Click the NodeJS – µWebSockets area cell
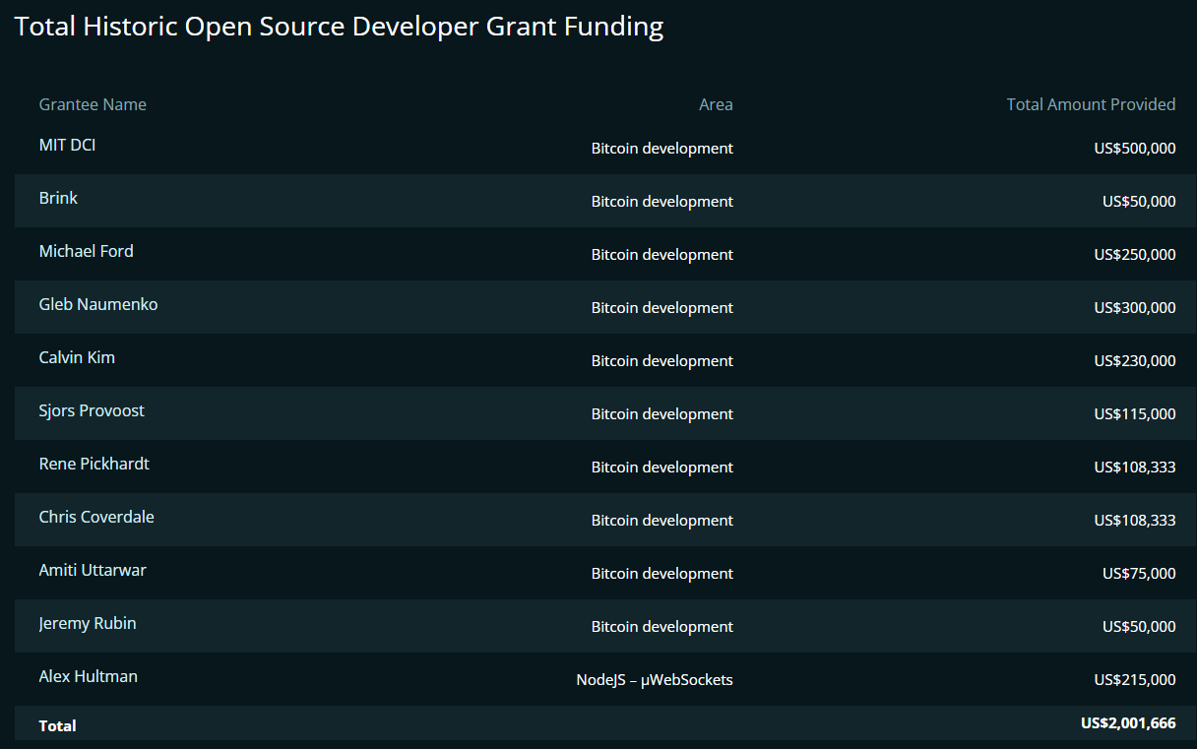This screenshot has height=749, width=1197. (655, 680)
